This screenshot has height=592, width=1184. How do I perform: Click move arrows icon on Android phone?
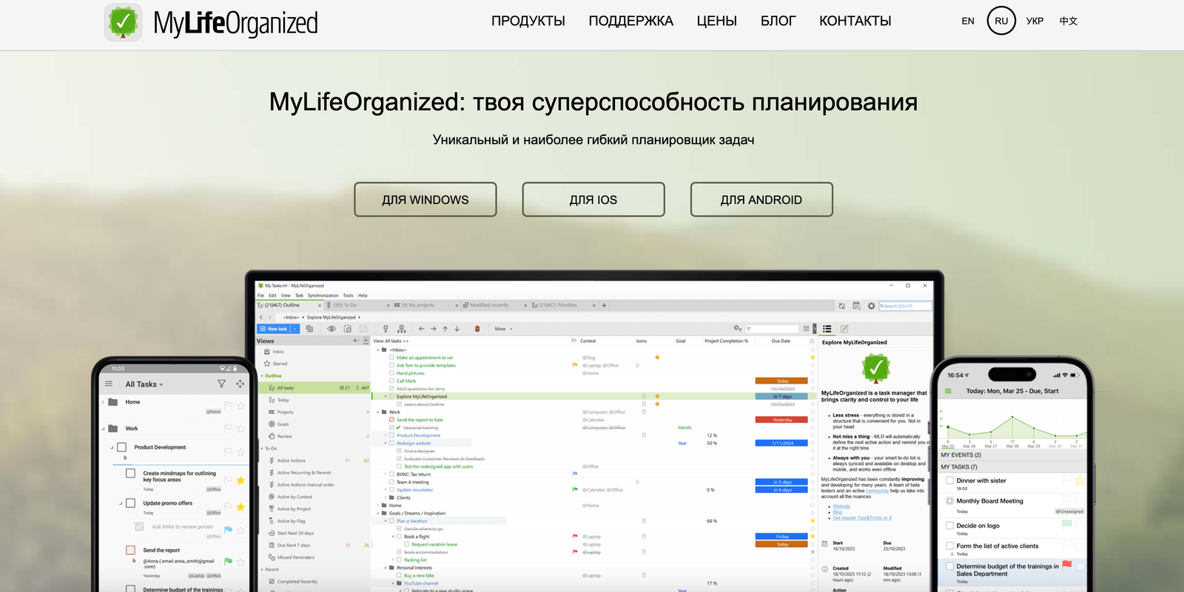pos(240,384)
